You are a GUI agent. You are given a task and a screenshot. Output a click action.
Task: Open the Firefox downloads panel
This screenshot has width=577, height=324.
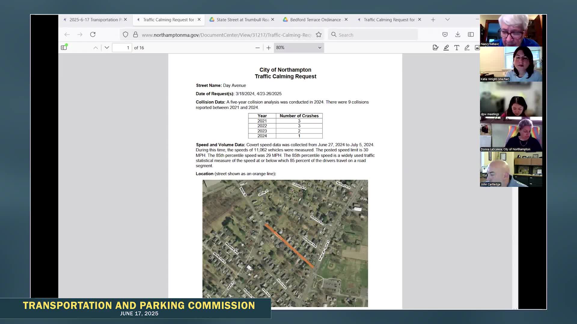(x=458, y=35)
